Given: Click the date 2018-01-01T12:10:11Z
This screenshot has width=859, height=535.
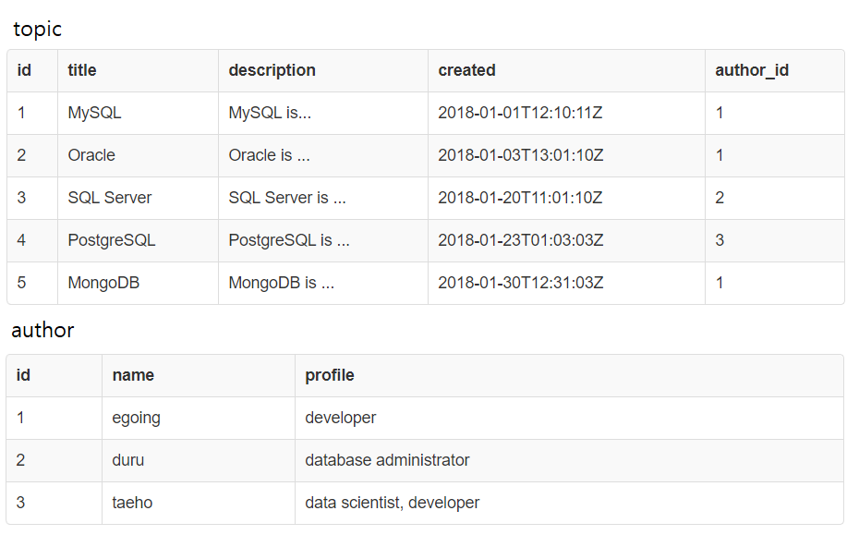Looking at the screenshot, I should pyautogui.click(x=520, y=113).
